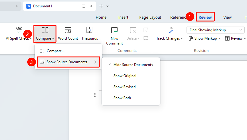Screen dimensions: 247x140
Task: Choose Show Original from submenu
Action: pyautogui.click(x=131, y=76)
